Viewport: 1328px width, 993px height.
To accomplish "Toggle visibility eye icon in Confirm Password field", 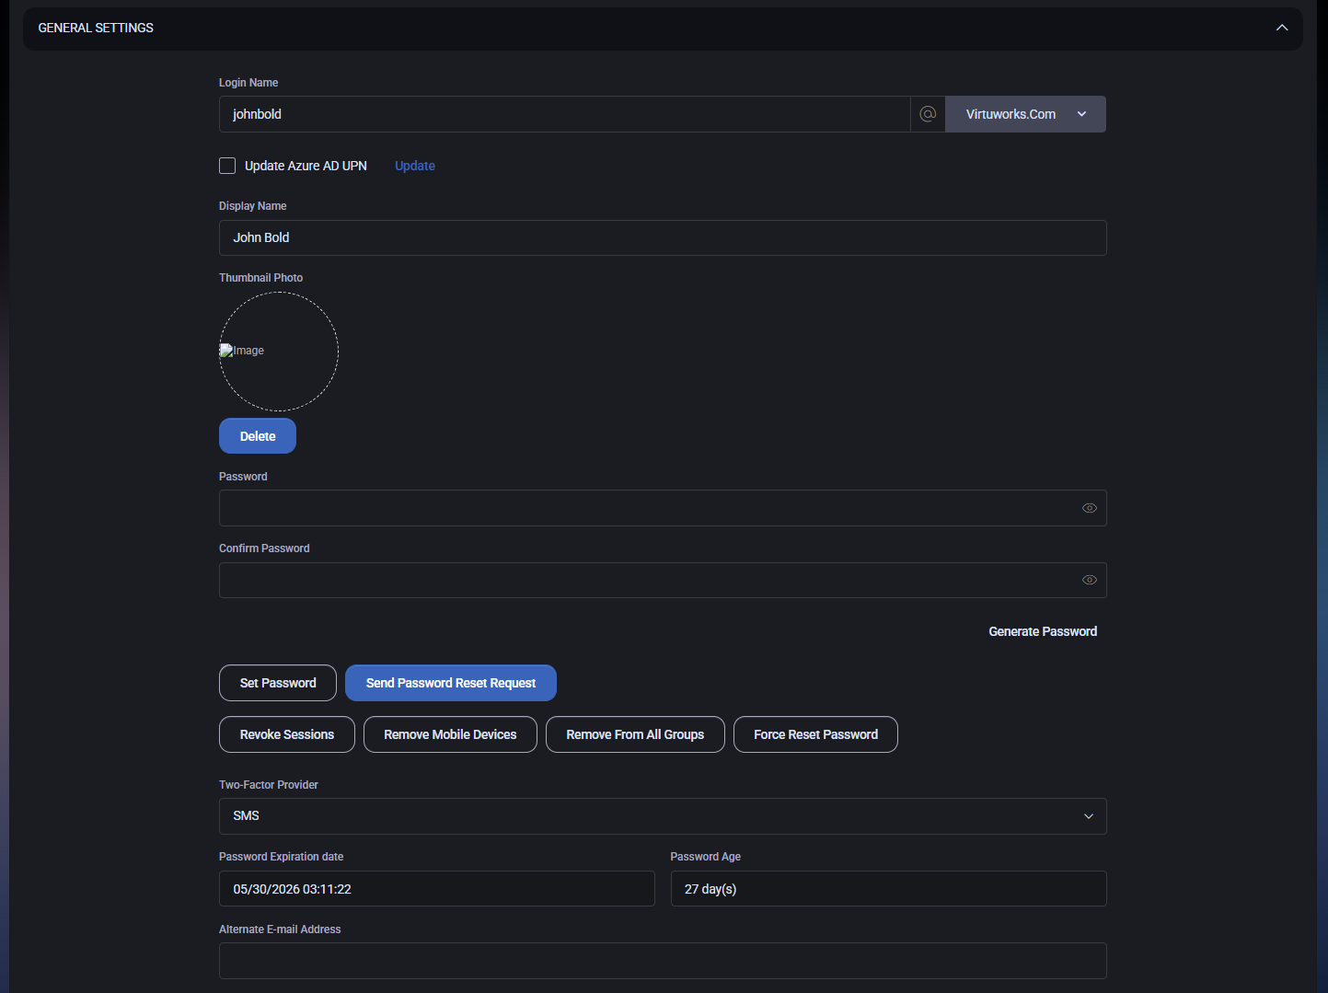I will (x=1089, y=580).
